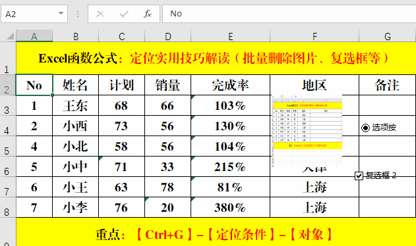The image size is (416, 246).
Task: Select the 地区 header cell
Action: point(314,85)
